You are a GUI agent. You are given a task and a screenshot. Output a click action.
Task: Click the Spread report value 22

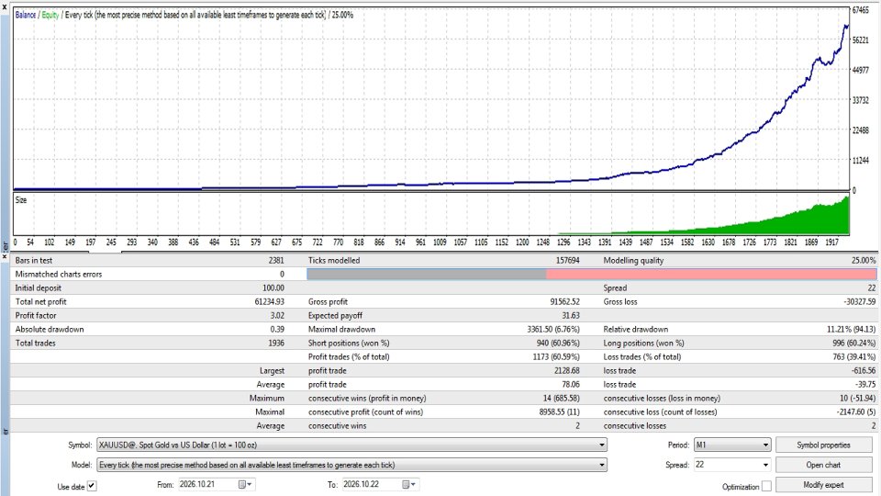coord(872,287)
